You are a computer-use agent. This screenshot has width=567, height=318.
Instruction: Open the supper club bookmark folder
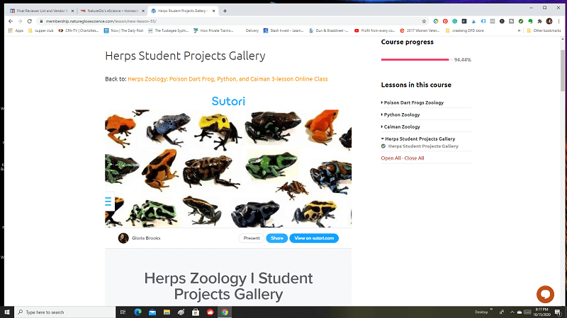41,30
